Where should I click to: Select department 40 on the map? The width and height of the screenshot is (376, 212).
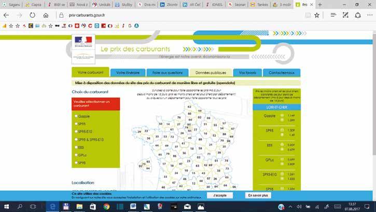[x=163, y=187]
